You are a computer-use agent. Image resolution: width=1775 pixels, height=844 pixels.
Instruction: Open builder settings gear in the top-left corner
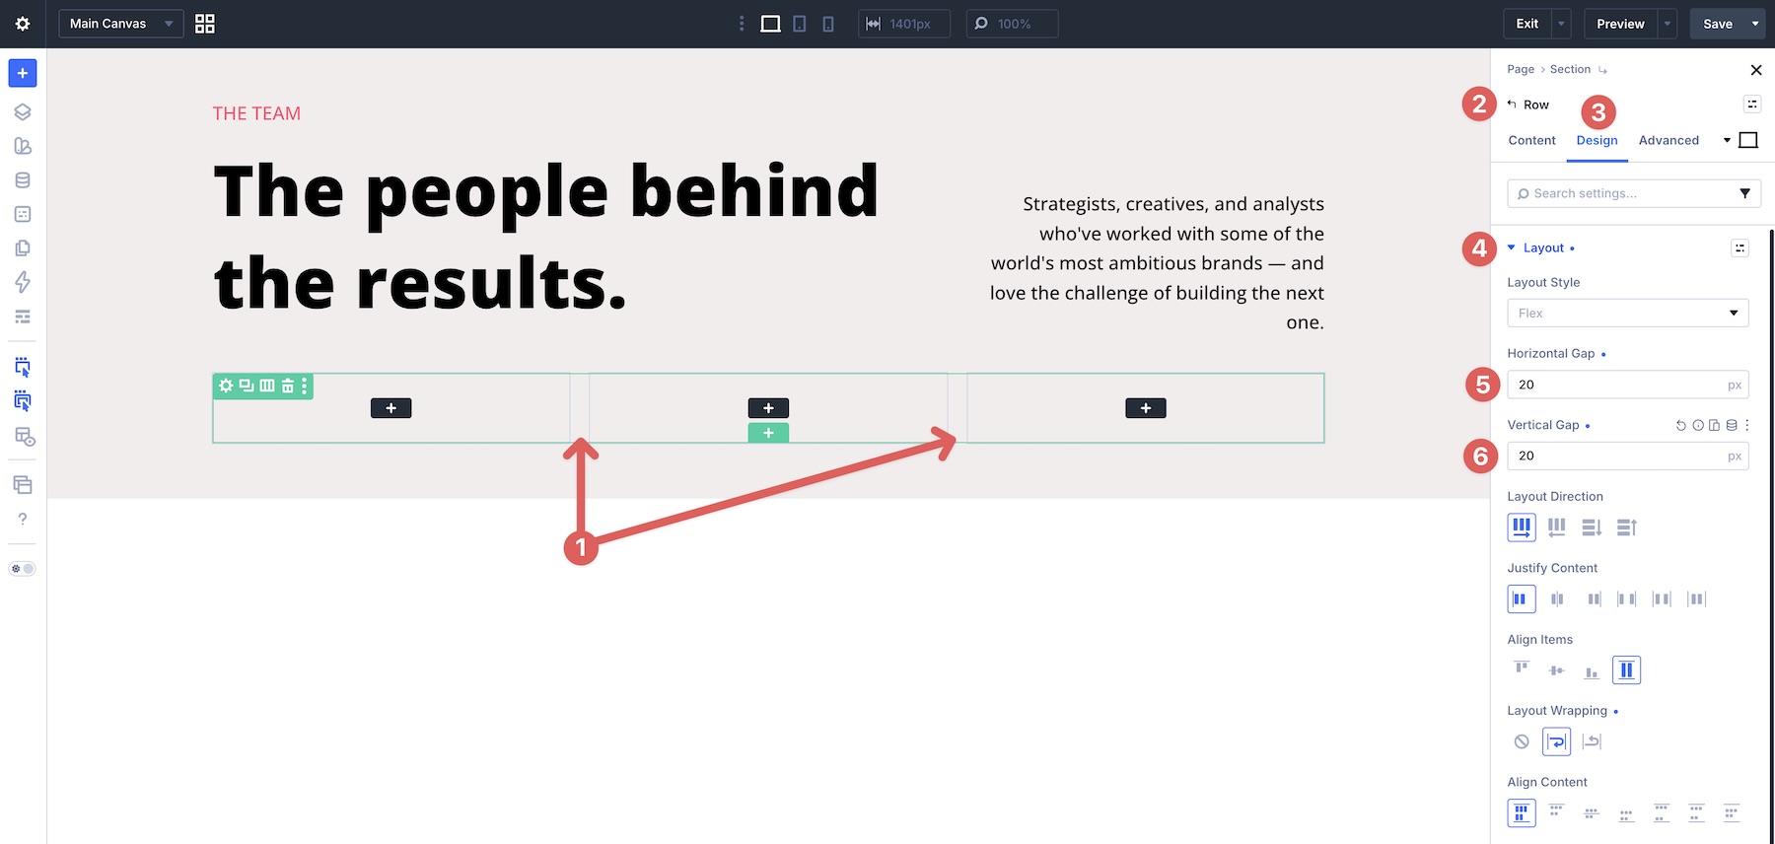pyautogui.click(x=23, y=24)
